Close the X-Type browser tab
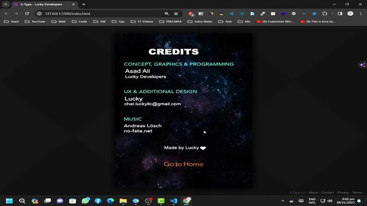Image resolution: width=367 pixels, height=206 pixels. (x=73, y=4)
